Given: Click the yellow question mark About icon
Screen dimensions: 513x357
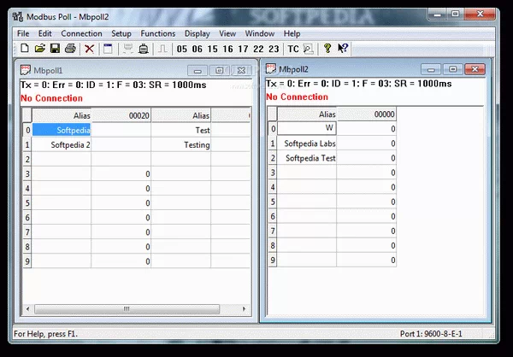Looking at the screenshot, I should [327, 49].
